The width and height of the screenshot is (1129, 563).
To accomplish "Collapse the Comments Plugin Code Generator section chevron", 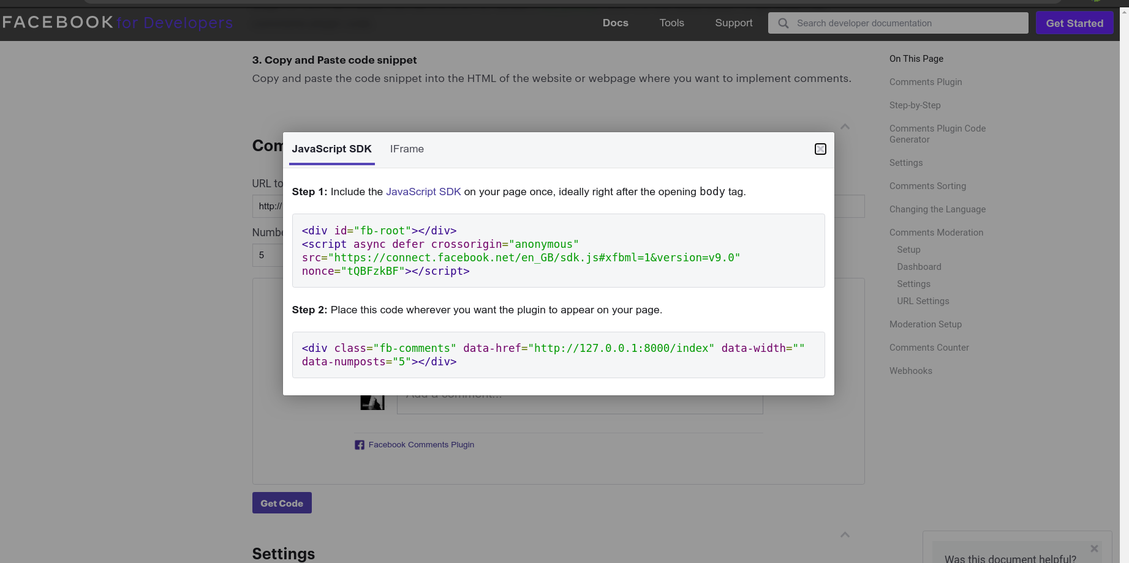I will click(845, 127).
